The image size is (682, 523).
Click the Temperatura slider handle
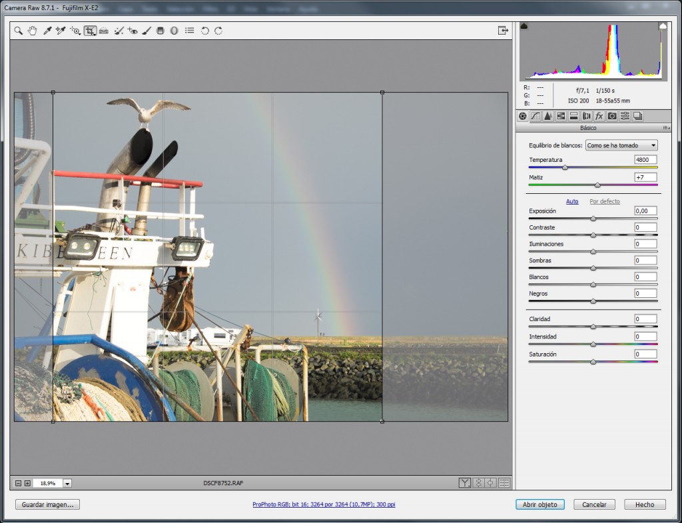pyautogui.click(x=565, y=167)
